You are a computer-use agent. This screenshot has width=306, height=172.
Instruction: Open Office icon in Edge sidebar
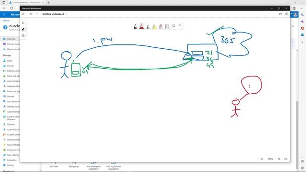[302, 28]
